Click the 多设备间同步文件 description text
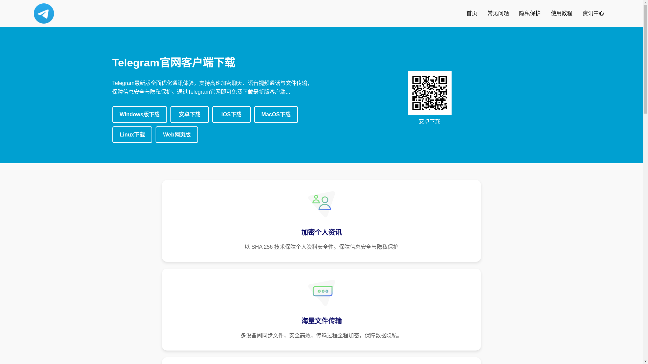This screenshot has height=364, width=648. tap(321, 336)
